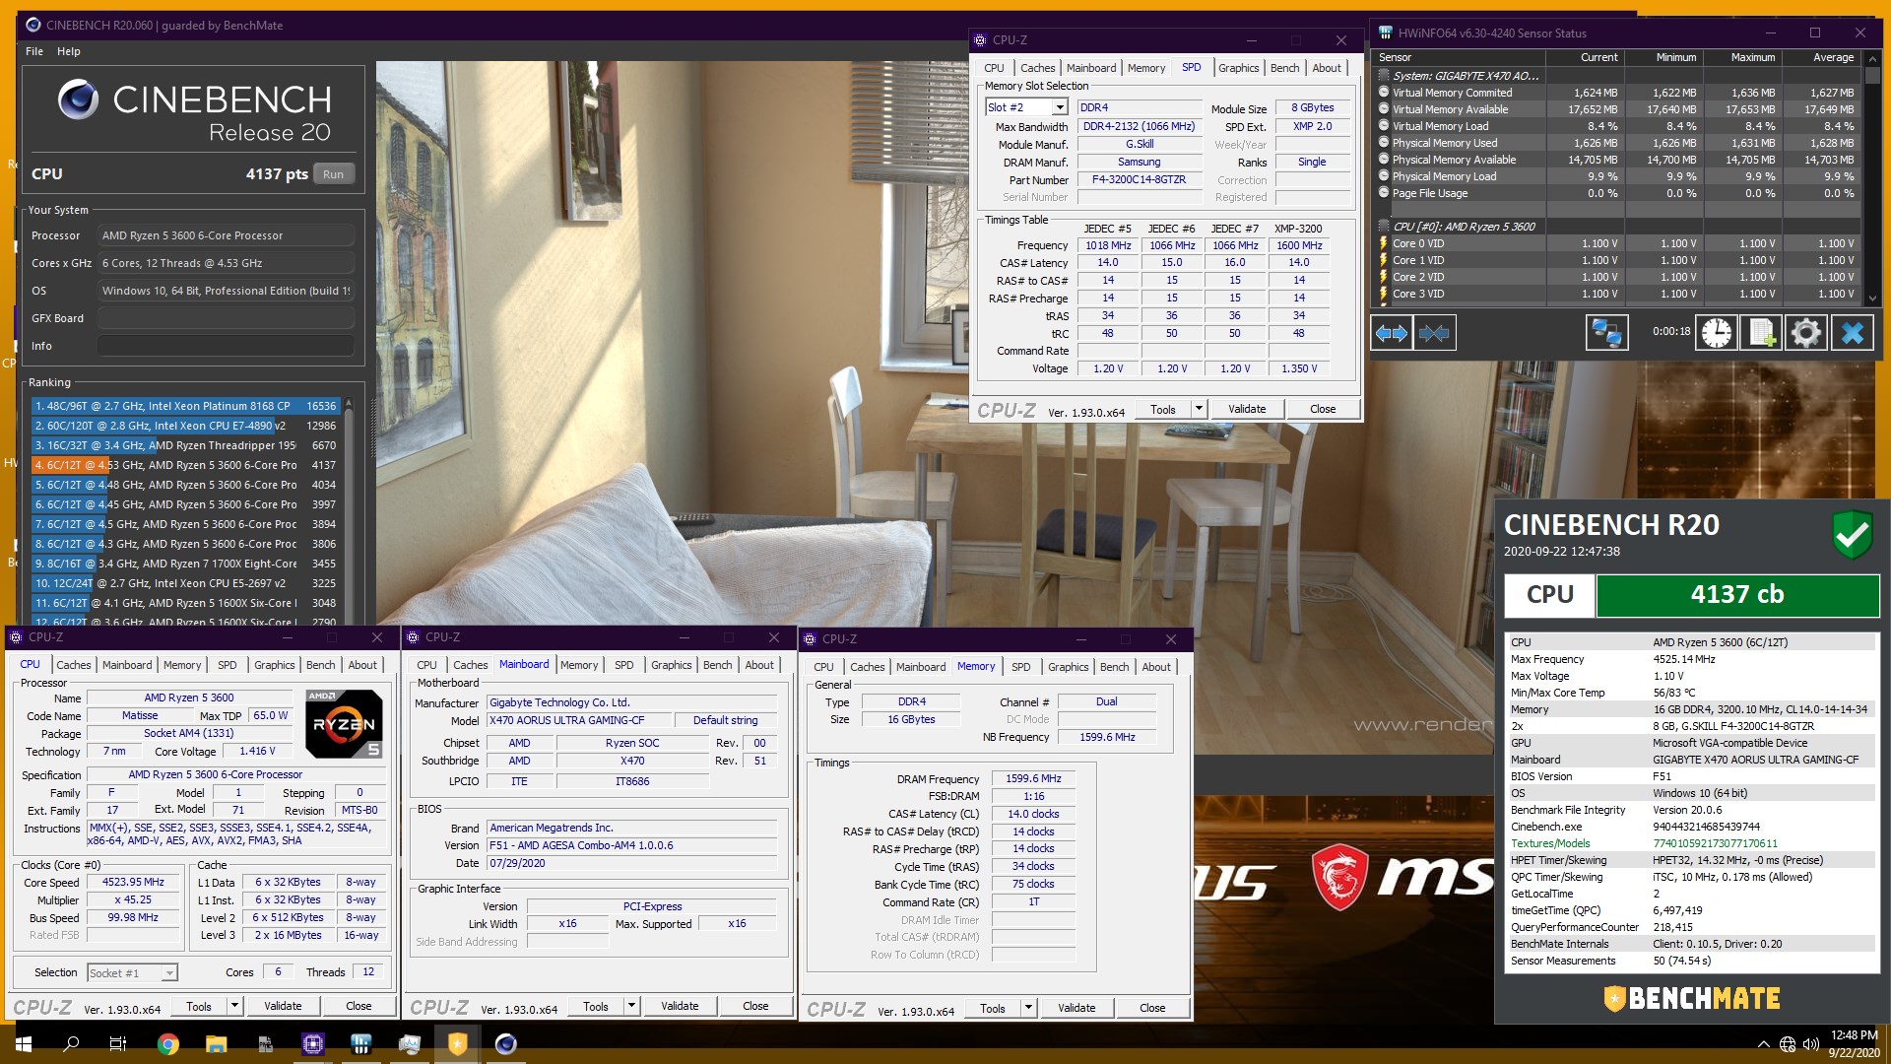
Task: Switch to Bench tab in CPU-Z Mainboard window
Action: tap(717, 665)
